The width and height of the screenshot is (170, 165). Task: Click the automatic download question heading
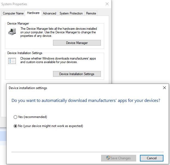pos(86,101)
